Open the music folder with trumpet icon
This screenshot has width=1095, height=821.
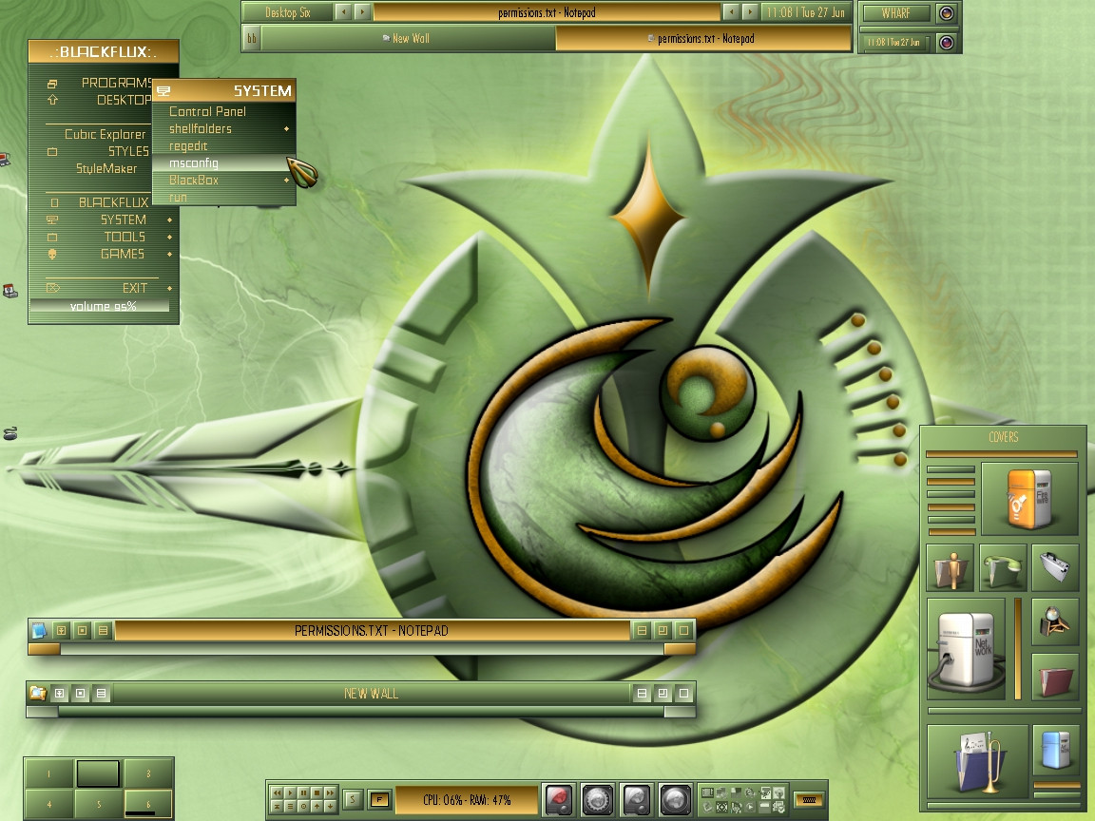point(978,762)
